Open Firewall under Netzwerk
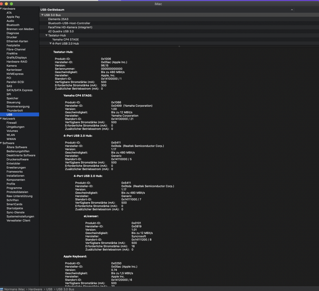The height and width of the screenshot is (291, 319). pyautogui.click(x=12, y=123)
